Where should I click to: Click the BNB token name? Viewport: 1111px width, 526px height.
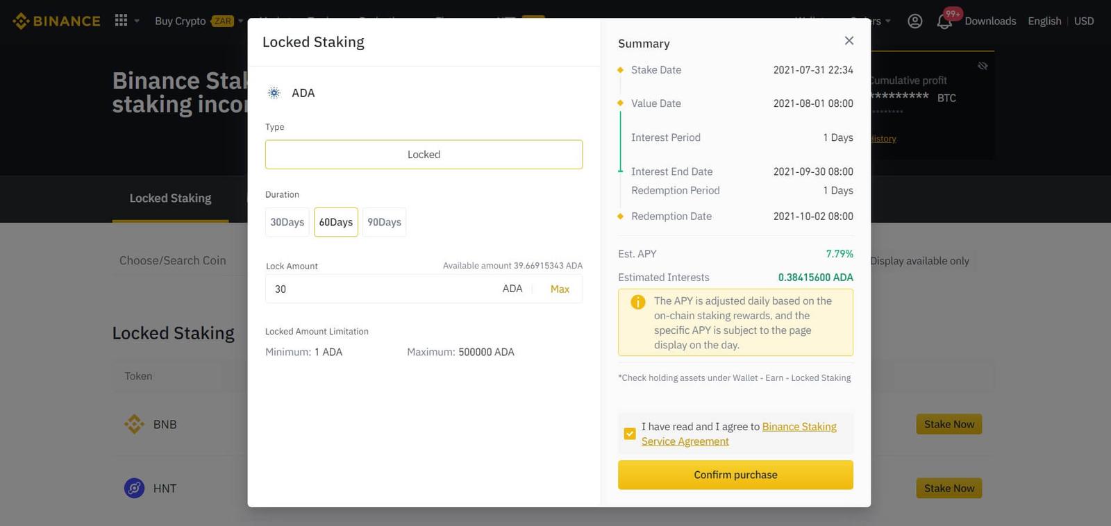(x=165, y=425)
